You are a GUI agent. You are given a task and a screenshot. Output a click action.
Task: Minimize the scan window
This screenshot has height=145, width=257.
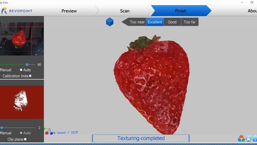tap(242, 2)
